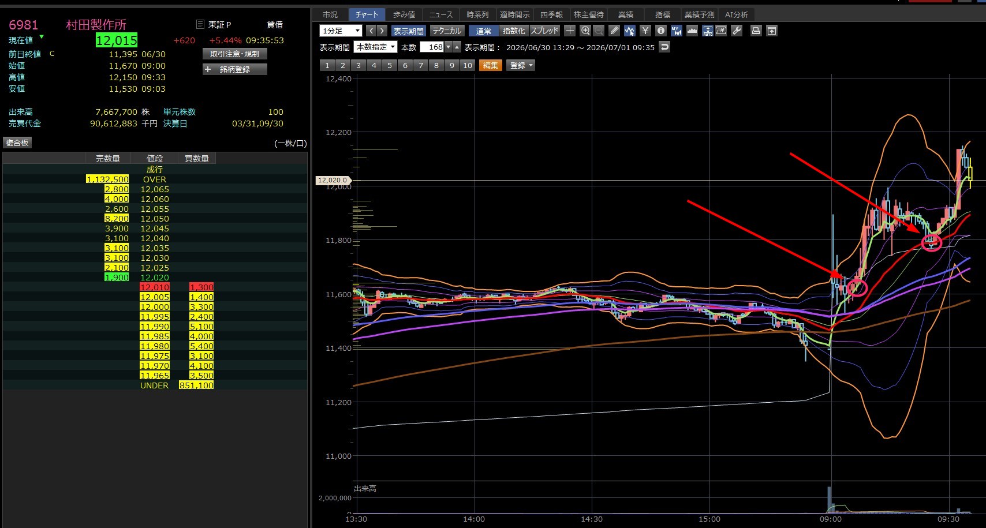Click the zoom out magnifier icon
The width and height of the screenshot is (986, 528).
tap(599, 31)
